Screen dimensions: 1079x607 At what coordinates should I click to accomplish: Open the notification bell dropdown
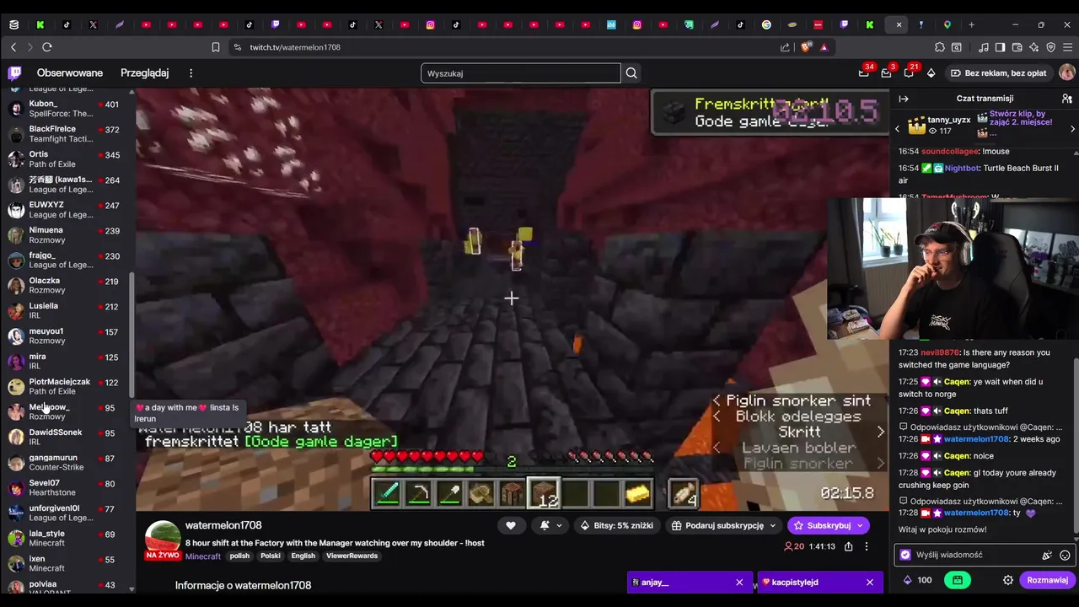click(x=549, y=525)
